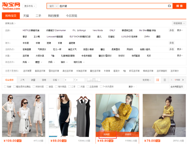Check the 新品 new items checkbox
The width and height of the screenshot is (187, 144).
(47, 86)
